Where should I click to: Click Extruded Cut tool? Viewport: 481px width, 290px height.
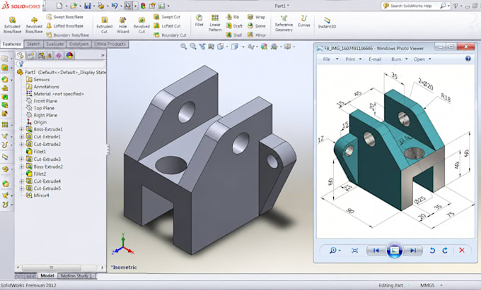click(x=104, y=25)
